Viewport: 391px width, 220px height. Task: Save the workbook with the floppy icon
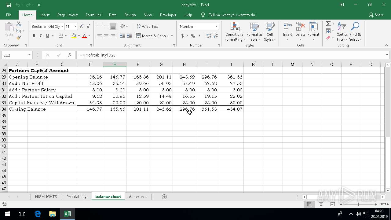[x=9, y=5]
